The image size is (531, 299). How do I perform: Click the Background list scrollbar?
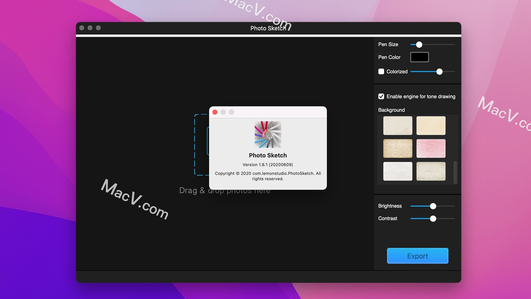455,172
